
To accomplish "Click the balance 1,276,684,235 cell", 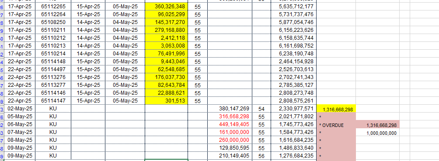I will tap(294, 155).
